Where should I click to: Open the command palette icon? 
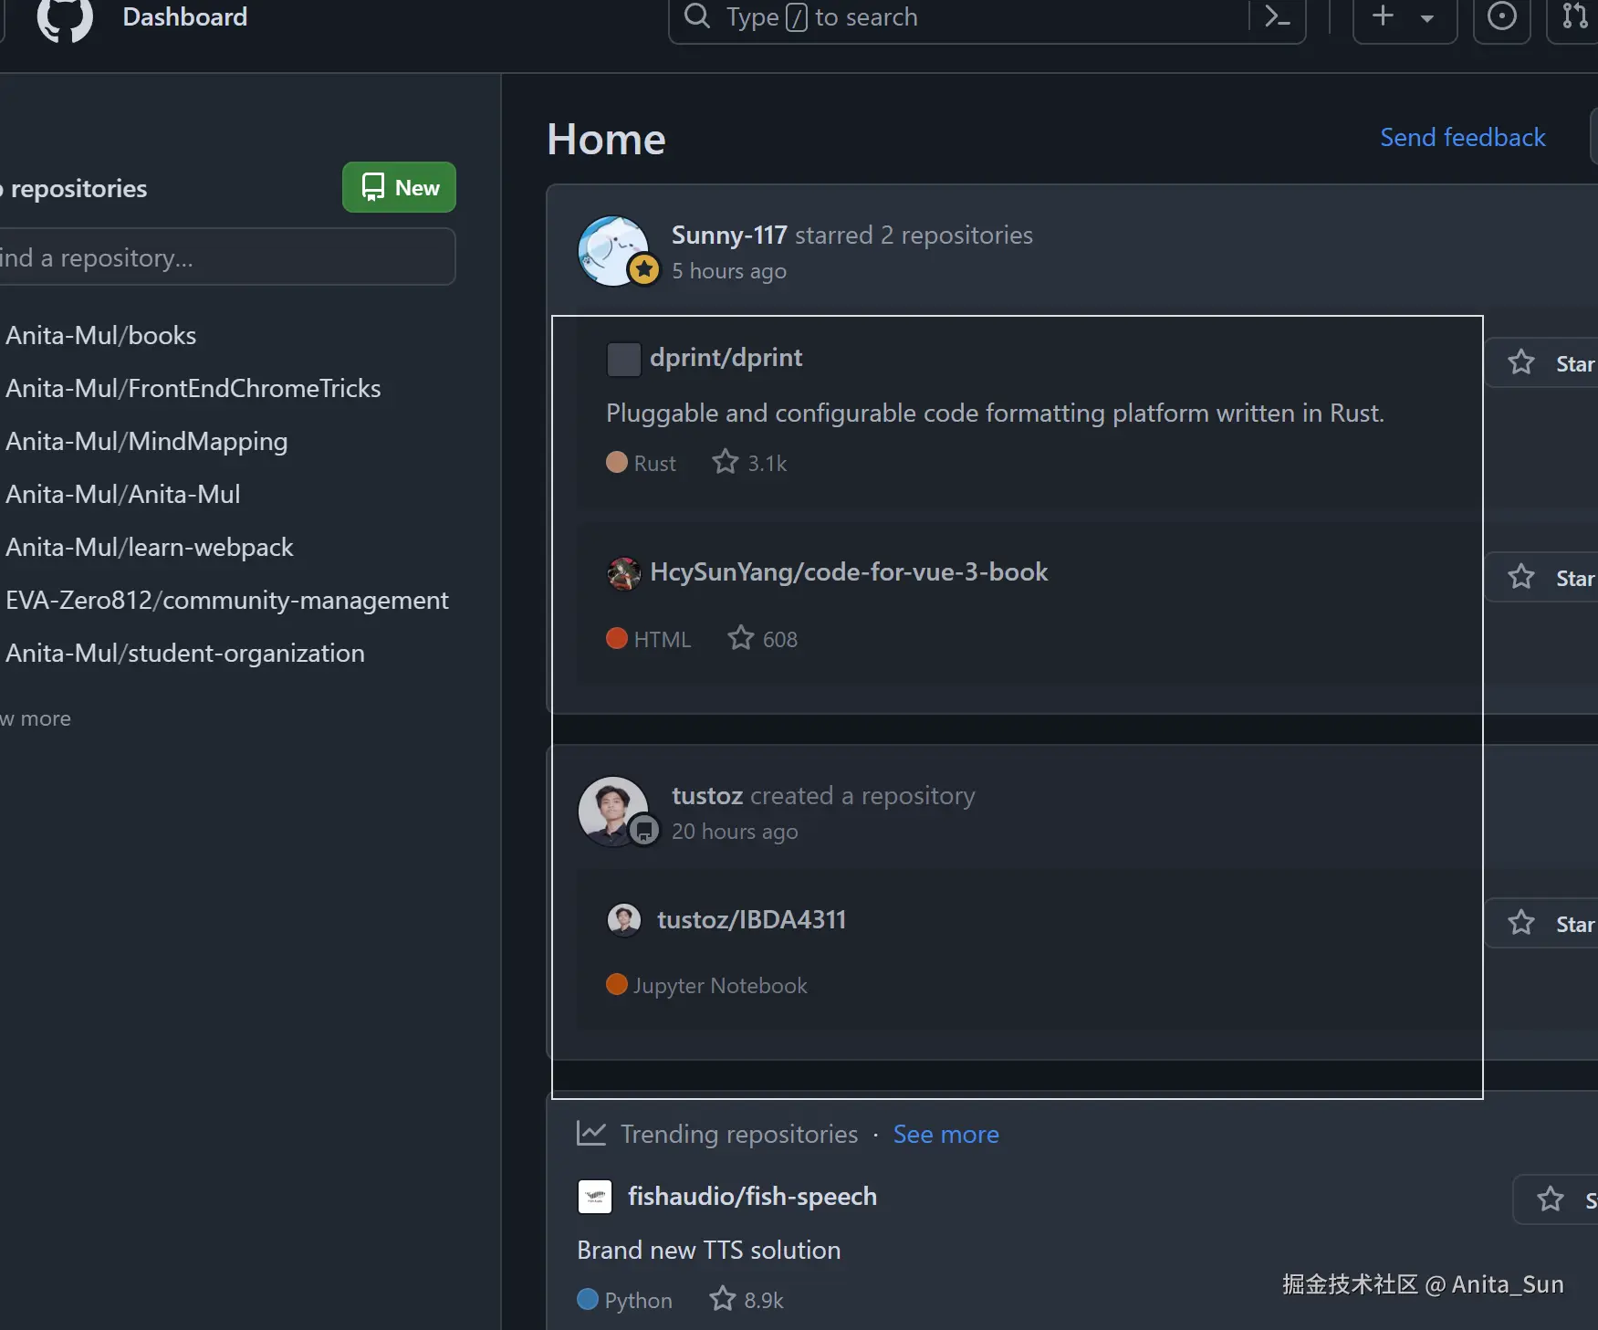(x=1277, y=16)
